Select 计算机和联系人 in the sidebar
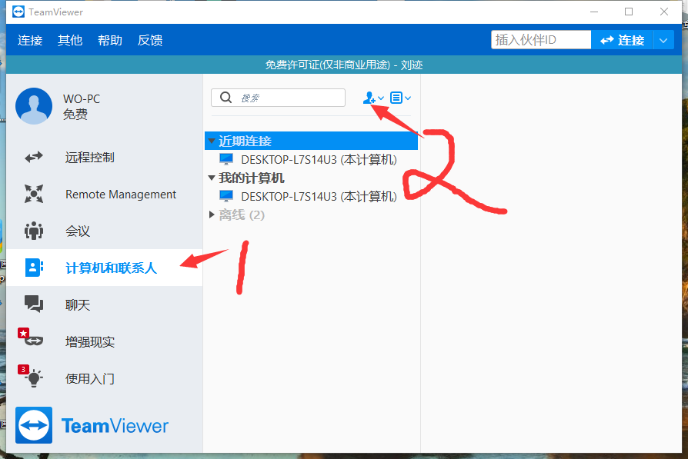The width and height of the screenshot is (688, 459). pos(105,268)
